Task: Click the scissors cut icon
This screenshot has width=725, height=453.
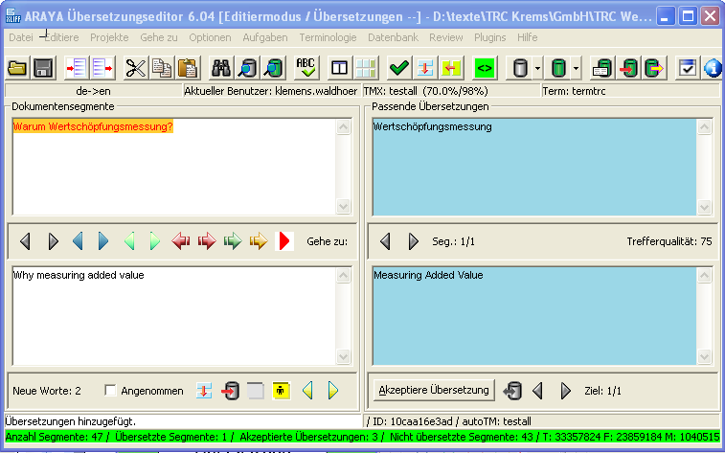Action: (x=136, y=68)
